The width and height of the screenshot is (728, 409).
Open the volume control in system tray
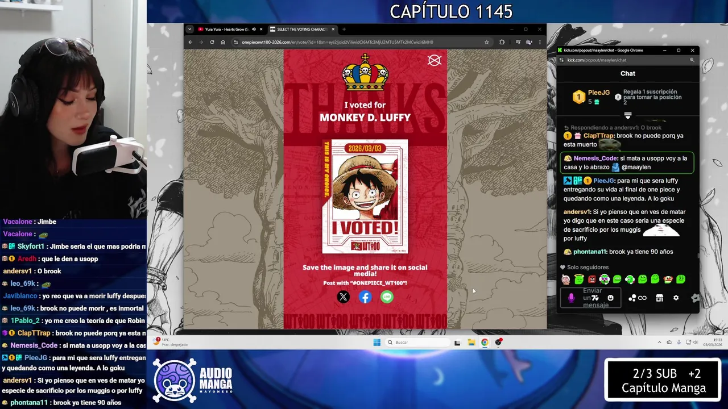pyautogui.click(x=696, y=342)
